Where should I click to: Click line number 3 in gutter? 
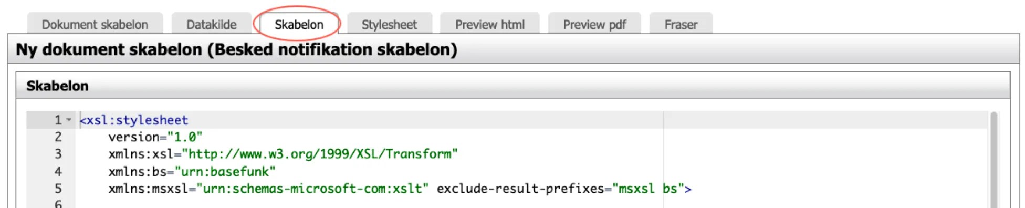(x=58, y=154)
